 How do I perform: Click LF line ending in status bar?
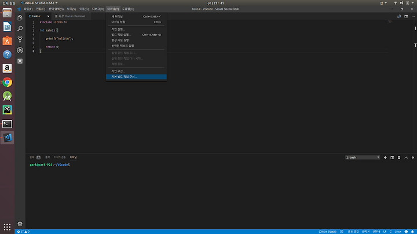click(x=385, y=232)
